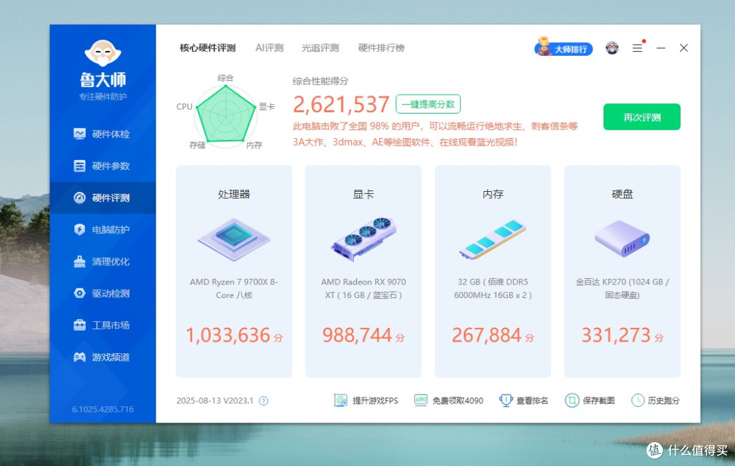Click the 鲁大师 mascot logo
The height and width of the screenshot is (466, 735).
pos(103,53)
